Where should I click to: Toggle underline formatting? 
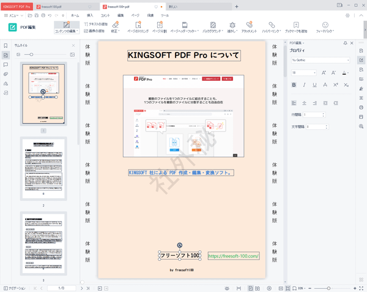[314, 85]
